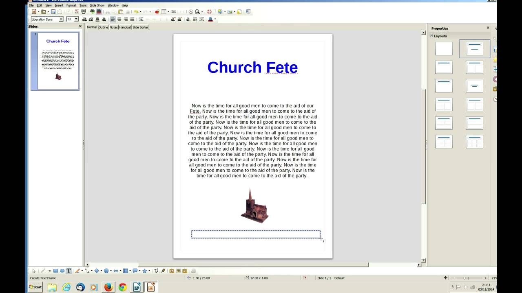
Task: Click the New presentation icon
Action: point(34,12)
